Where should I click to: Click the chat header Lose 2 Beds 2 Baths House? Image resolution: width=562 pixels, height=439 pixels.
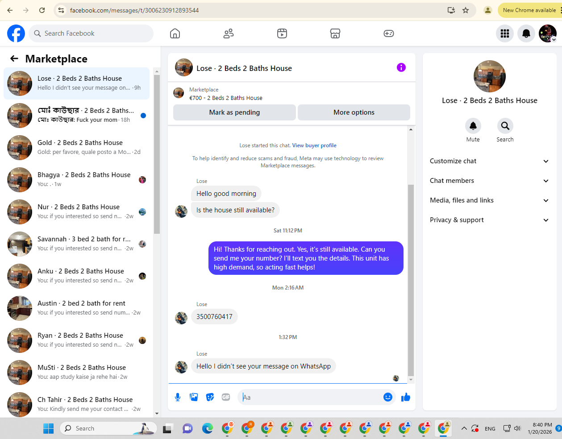(244, 68)
